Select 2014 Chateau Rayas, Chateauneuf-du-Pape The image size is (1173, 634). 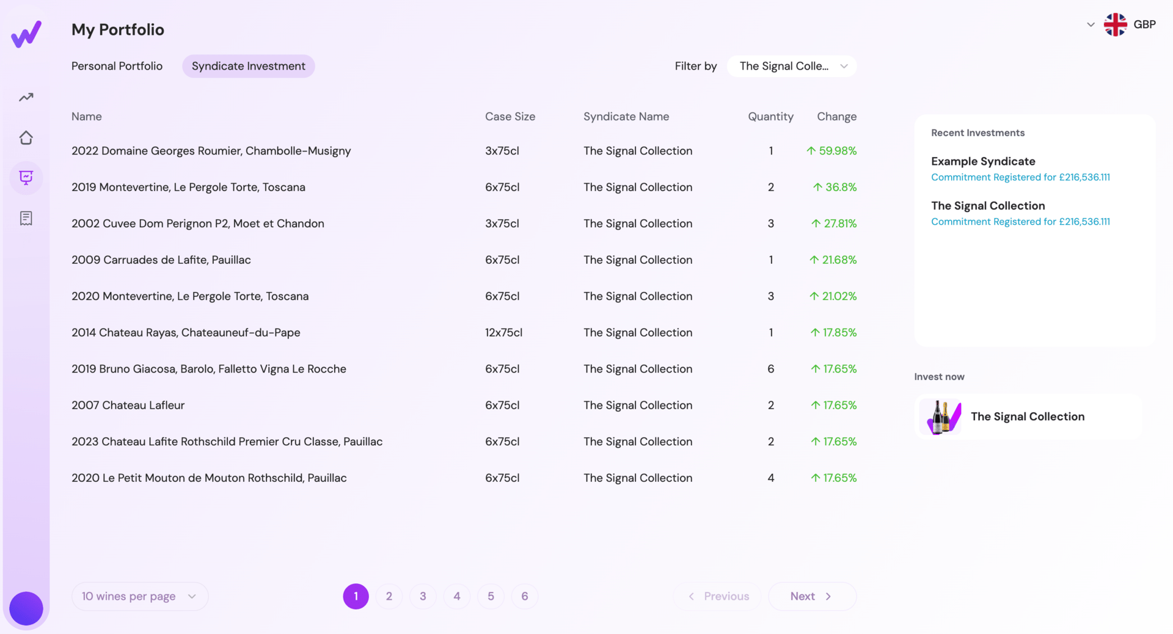(464, 332)
